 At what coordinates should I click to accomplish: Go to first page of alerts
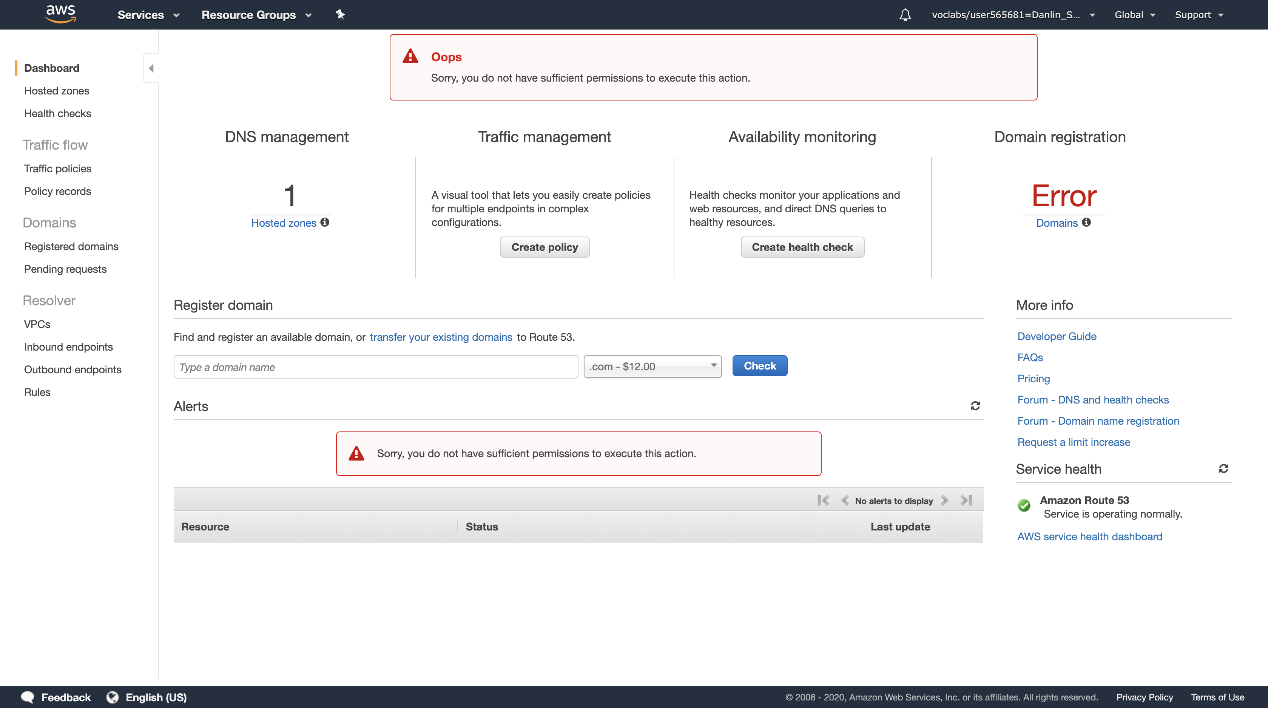(x=823, y=500)
